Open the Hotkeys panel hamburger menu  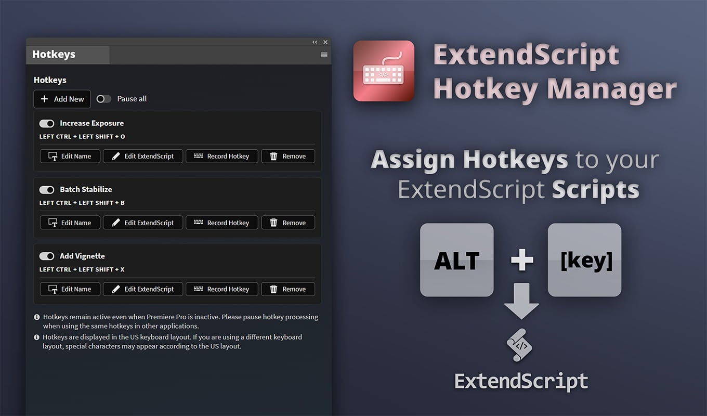click(324, 55)
